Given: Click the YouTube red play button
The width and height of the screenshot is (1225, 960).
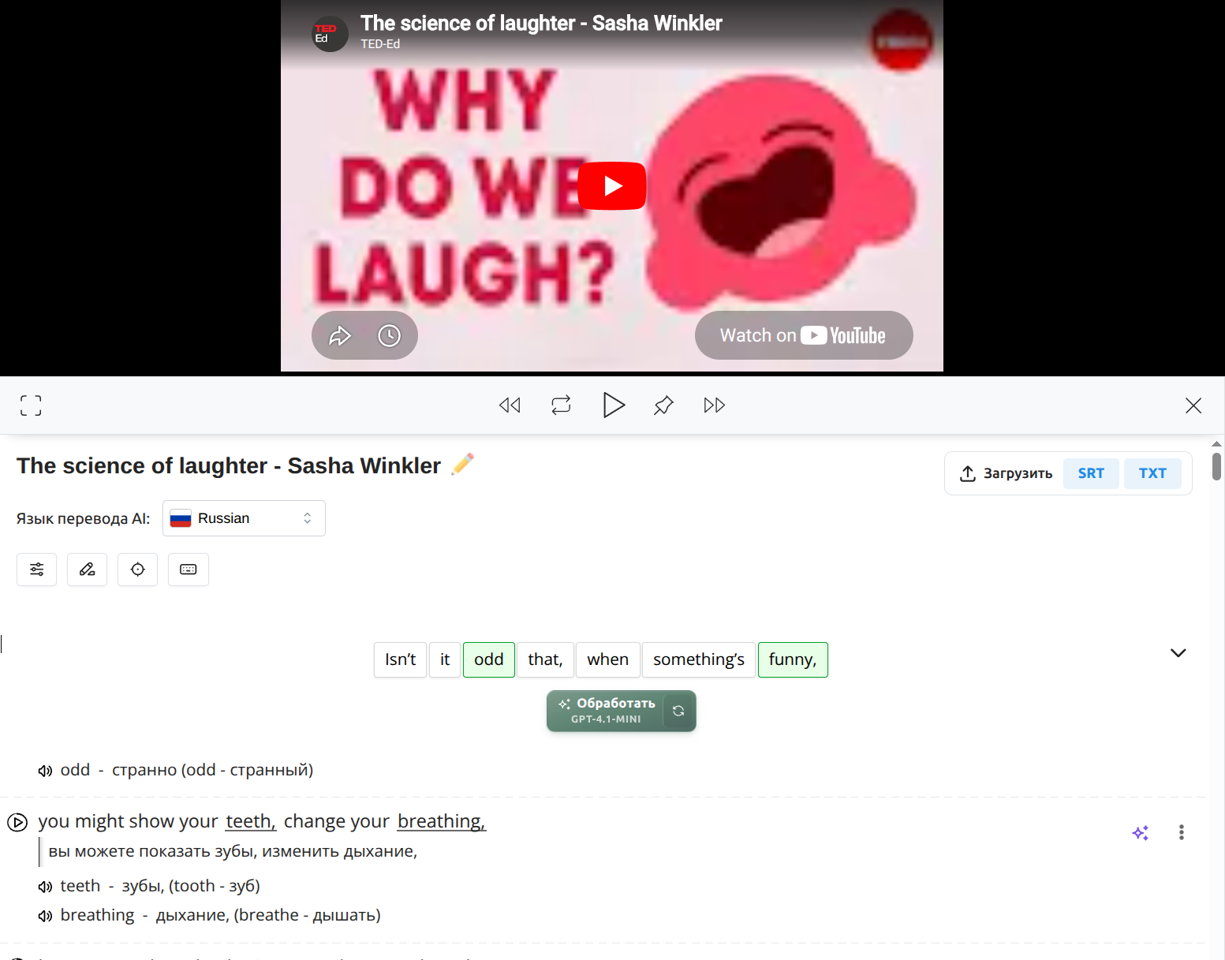Looking at the screenshot, I should coord(612,186).
